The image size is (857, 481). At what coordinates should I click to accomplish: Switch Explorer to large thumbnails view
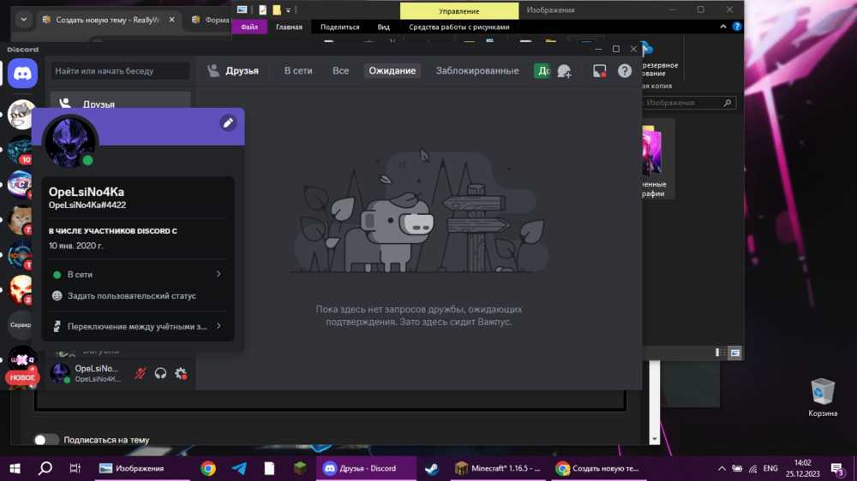[x=735, y=353]
